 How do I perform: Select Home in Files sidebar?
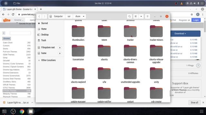[x=50, y=29]
